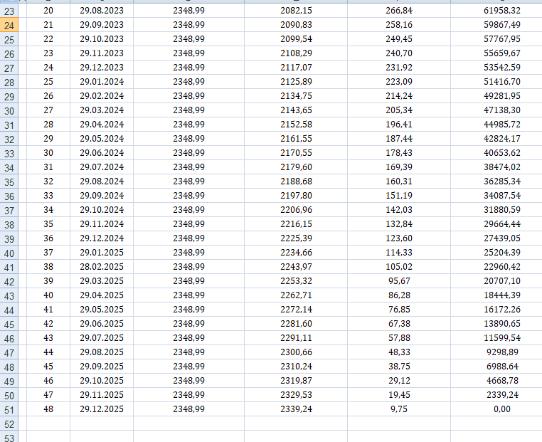Click balance cell showing 61958,32
The height and width of the screenshot is (442, 542).
point(496,11)
